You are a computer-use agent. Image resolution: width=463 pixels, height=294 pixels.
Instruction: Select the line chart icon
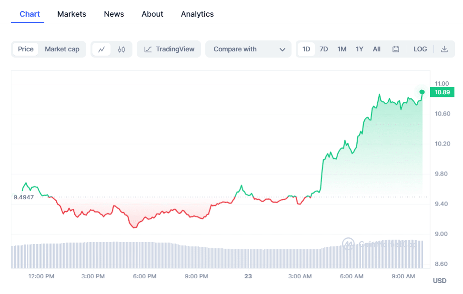coord(101,49)
